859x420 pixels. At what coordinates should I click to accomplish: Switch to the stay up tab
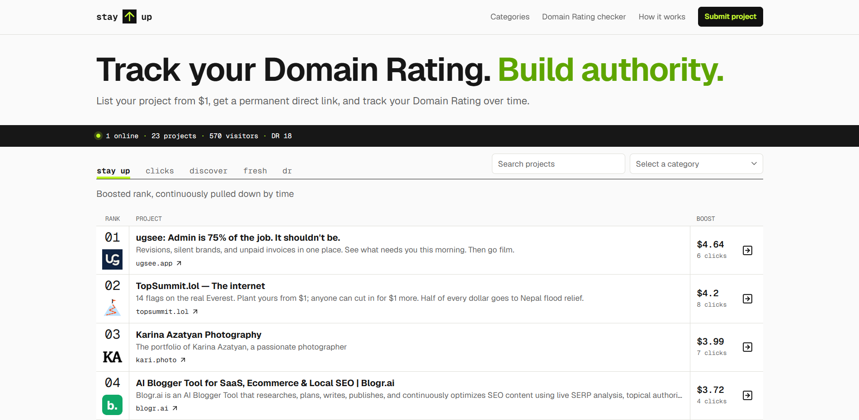(x=113, y=171)
